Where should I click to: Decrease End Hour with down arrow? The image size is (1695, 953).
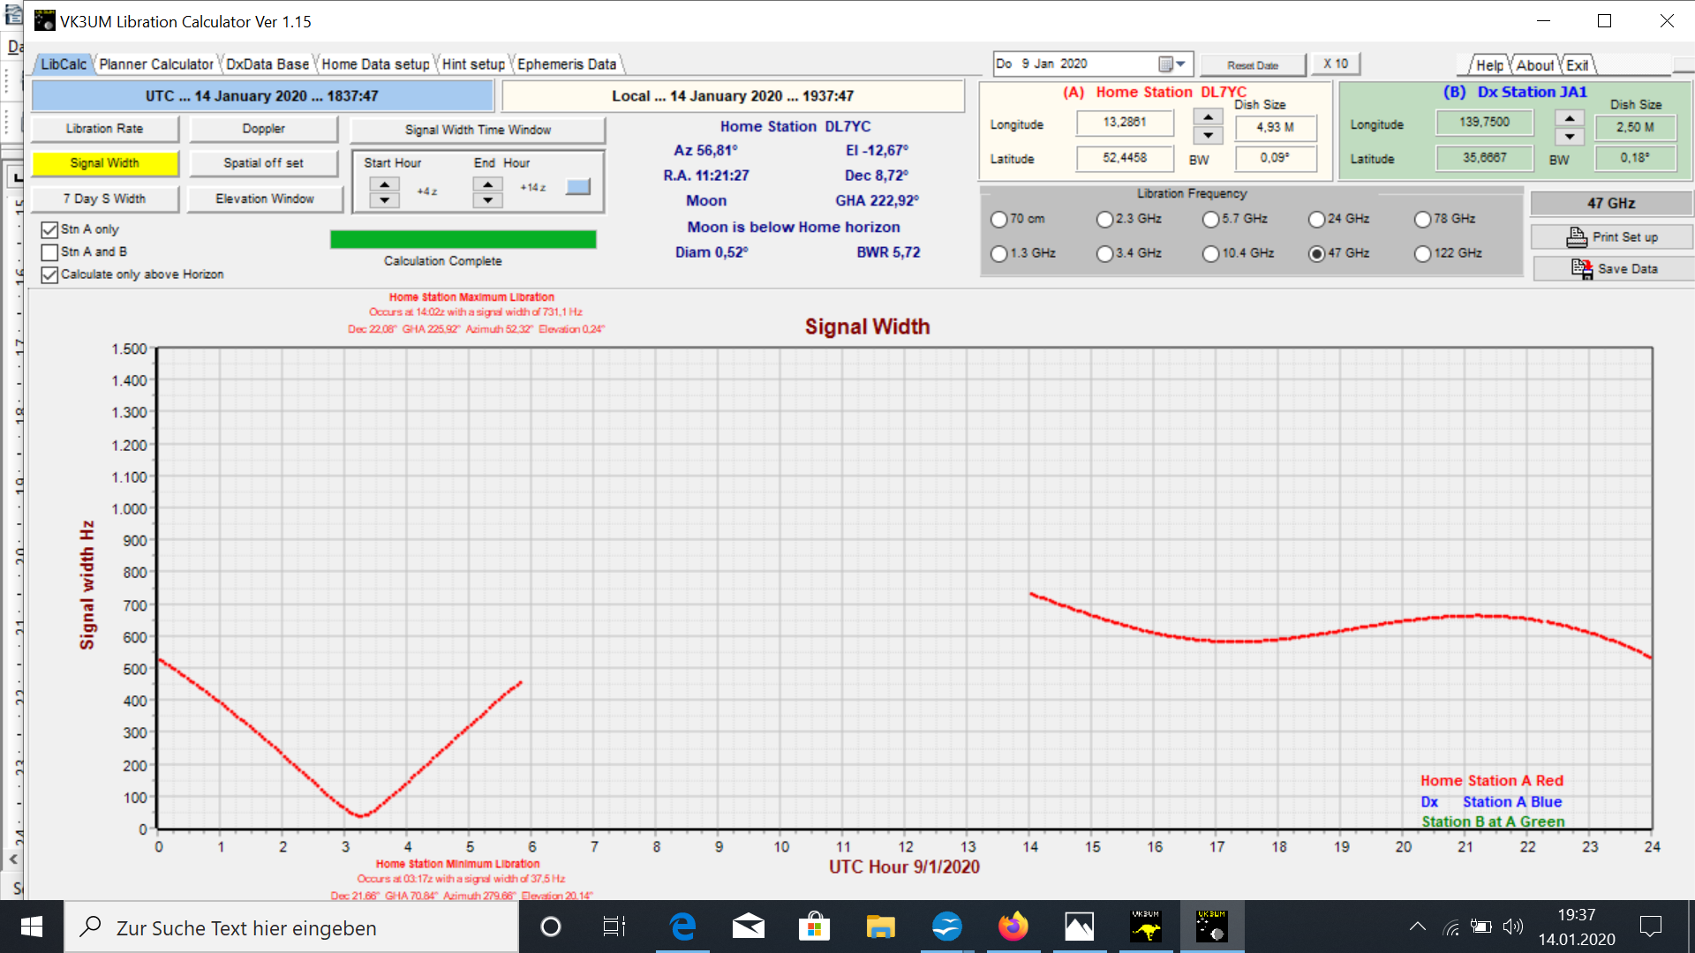488,200
